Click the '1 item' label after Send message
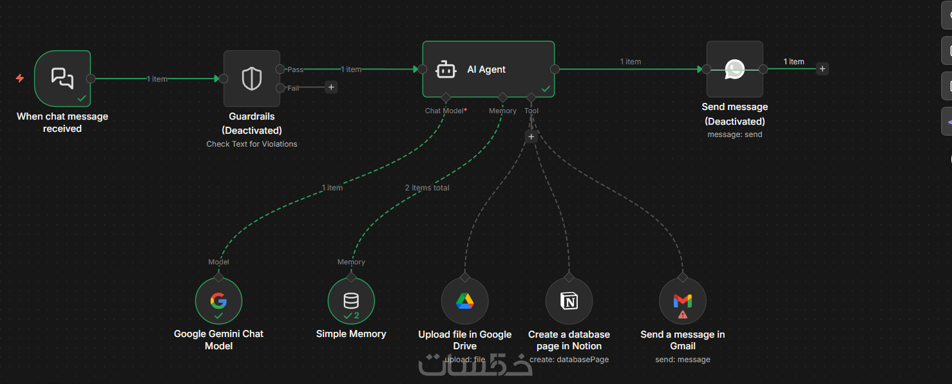The width and height of the screenshot is (952, 384). pos(794,62)
